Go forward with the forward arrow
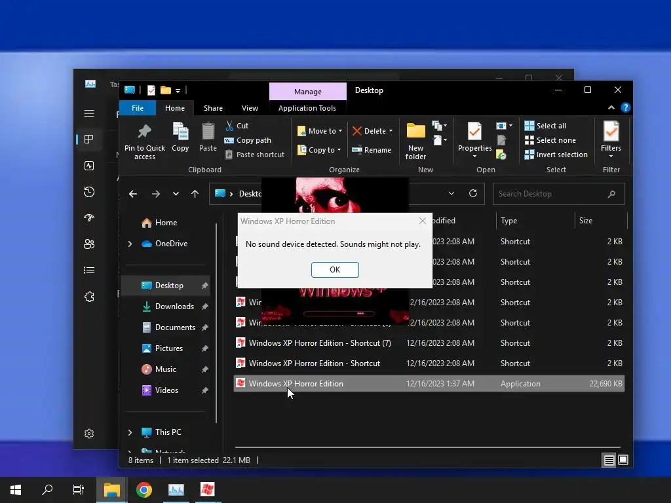Viewport: 671px width, 503px height. [x=156, y=194]
